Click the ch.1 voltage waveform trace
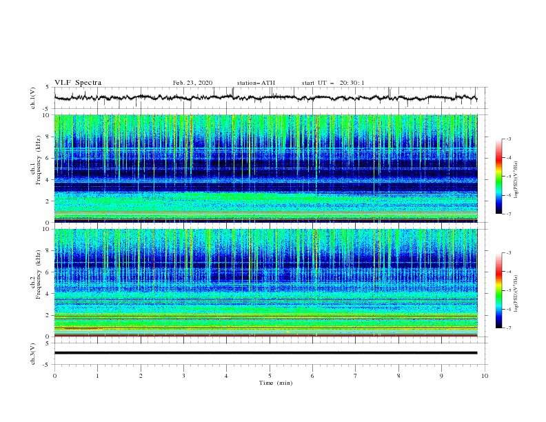This screenshot has width=546, height=422. [266, 98]
